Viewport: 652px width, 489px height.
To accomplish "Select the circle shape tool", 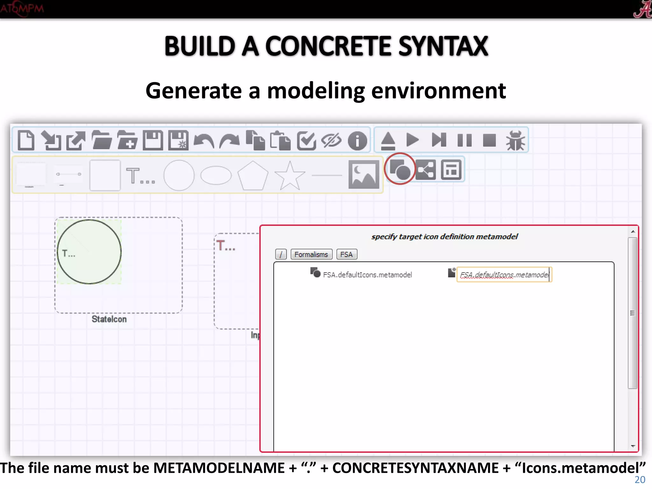I will [179, 175].
